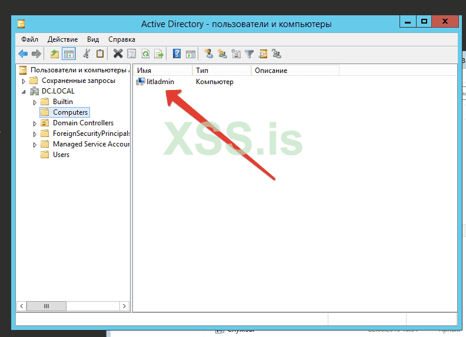Expand the Builtin folder node
466x337 pixels.
click(35, 102)
